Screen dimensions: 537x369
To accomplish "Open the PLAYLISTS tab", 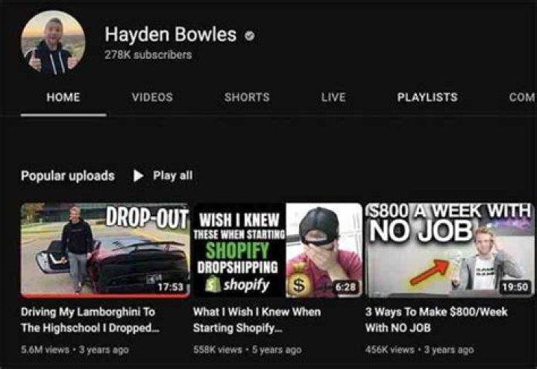I will point(427,97).
